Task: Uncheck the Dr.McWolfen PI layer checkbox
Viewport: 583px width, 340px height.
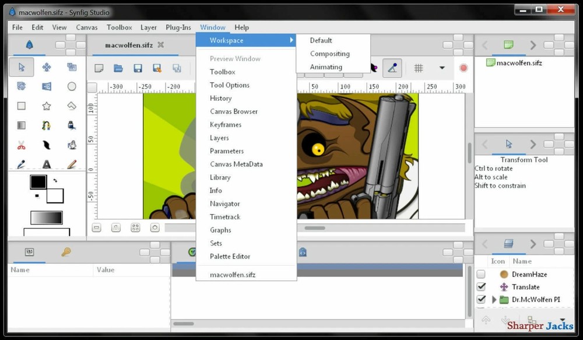Action: pyautogui.click(x=481, y=299)
